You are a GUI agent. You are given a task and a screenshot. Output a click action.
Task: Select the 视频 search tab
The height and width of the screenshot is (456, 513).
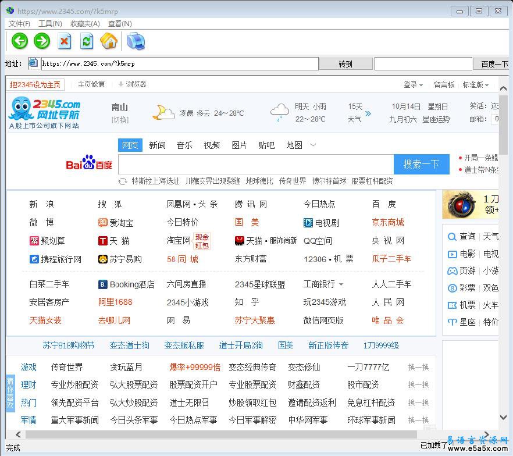(x=212, y=145)
